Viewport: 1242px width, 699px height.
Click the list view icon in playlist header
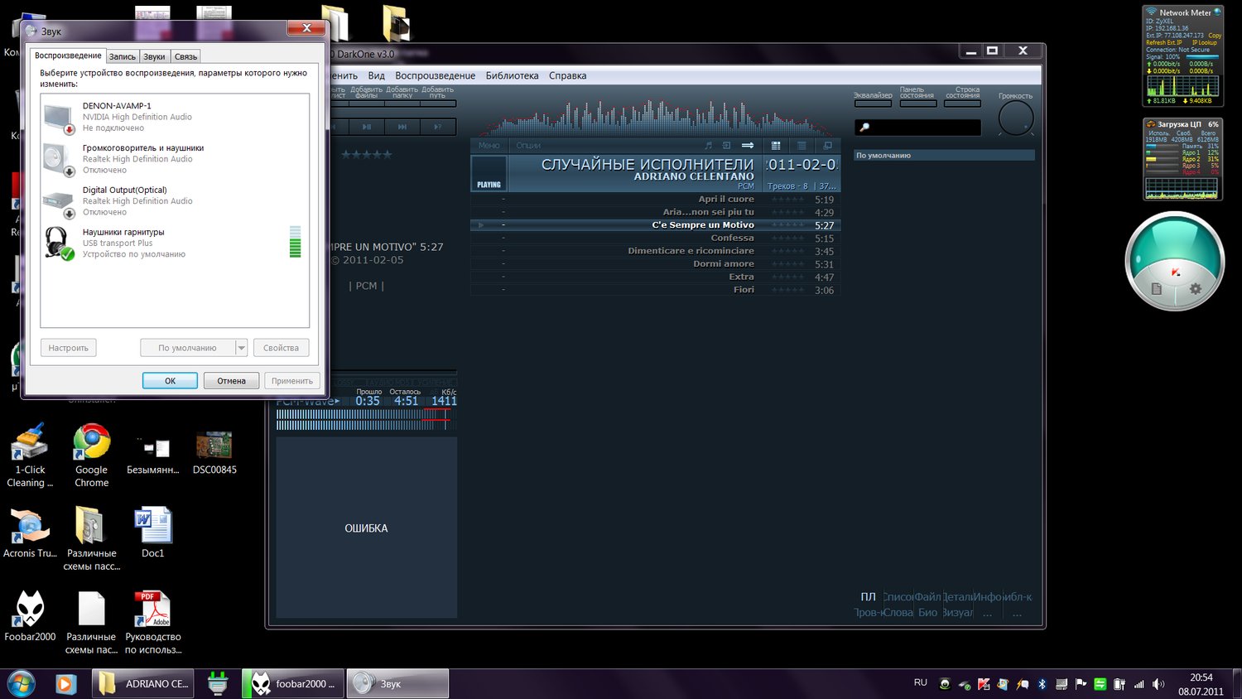tap(802, 145)
